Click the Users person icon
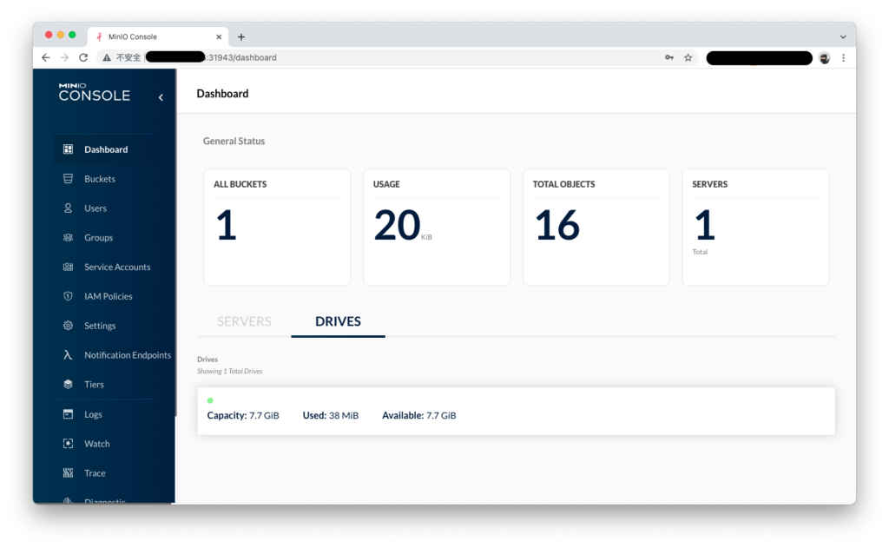 [x=68, y=208]
